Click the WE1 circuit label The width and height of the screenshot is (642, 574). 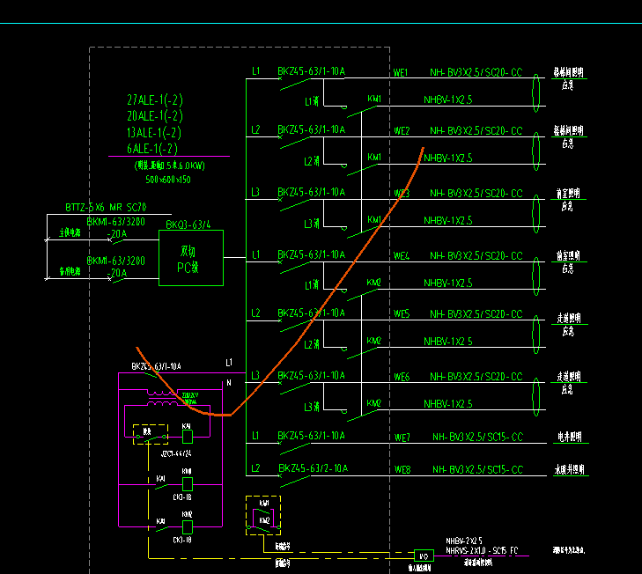(x=401, y=73)
